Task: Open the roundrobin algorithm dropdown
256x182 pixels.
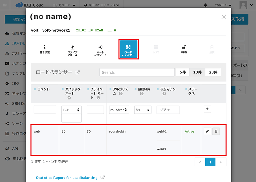Action: (x=119, y=110)
